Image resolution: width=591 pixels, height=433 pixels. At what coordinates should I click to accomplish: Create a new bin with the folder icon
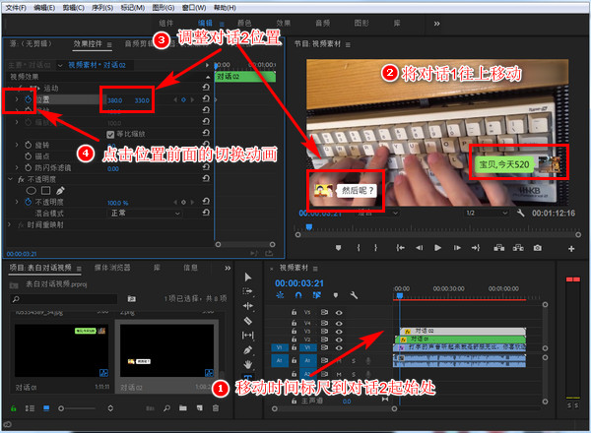click(x=183, y=408)
